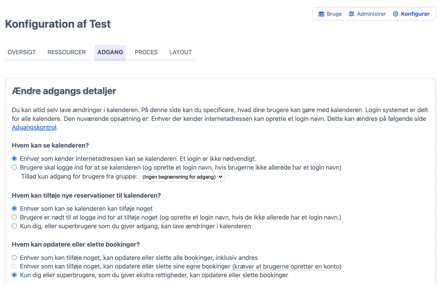Expand the group access restriction dropdown
The height and width of the screenshot is (285, 439).
coord(182,177)
